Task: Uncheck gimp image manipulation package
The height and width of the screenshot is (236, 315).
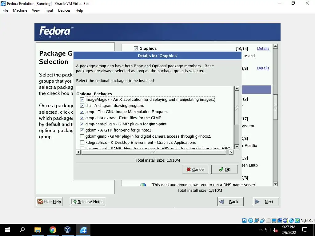Action: [82, 112]
